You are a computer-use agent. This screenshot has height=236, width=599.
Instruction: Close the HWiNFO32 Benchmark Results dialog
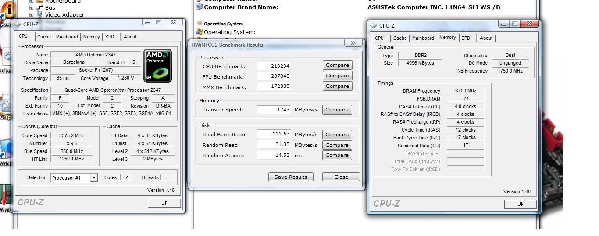tap(353, 43)
